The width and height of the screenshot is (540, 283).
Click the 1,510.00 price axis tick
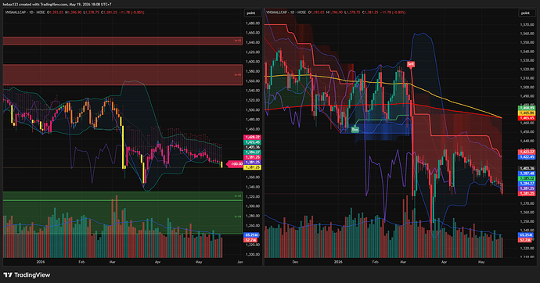click(527, 78)
